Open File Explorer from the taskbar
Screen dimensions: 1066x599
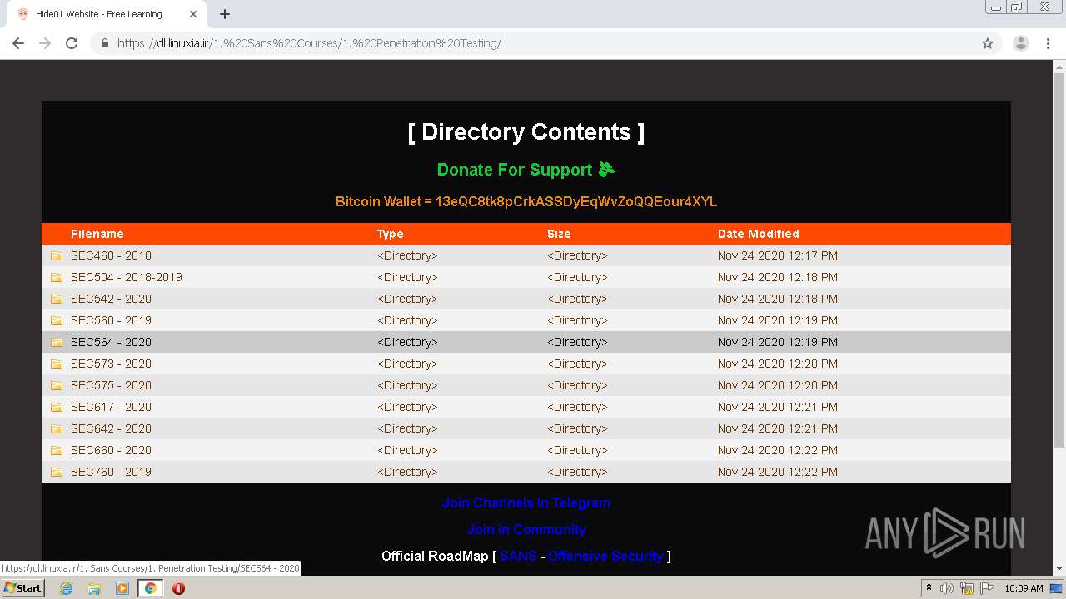(94, 588)
